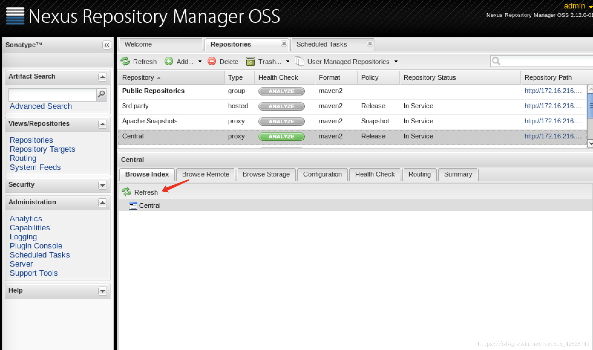Open the Logging link
The height and width of the screenshot is (350, 593).
23,237
